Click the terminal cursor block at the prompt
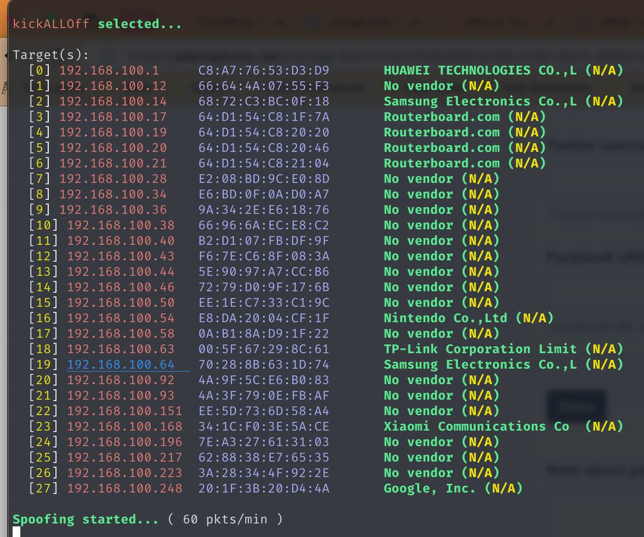The width and height of the screenshot is (644, 537). tap(16, 532)
